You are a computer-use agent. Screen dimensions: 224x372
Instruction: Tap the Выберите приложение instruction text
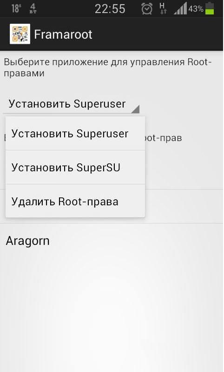pos(108,68)
